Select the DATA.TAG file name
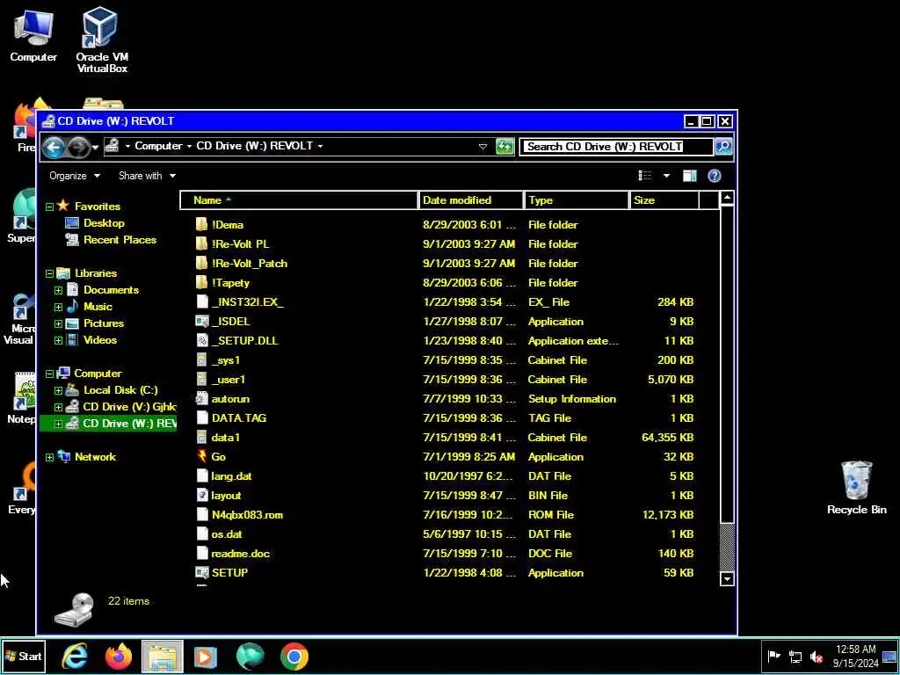900x675 pixels. pos(239,417)
